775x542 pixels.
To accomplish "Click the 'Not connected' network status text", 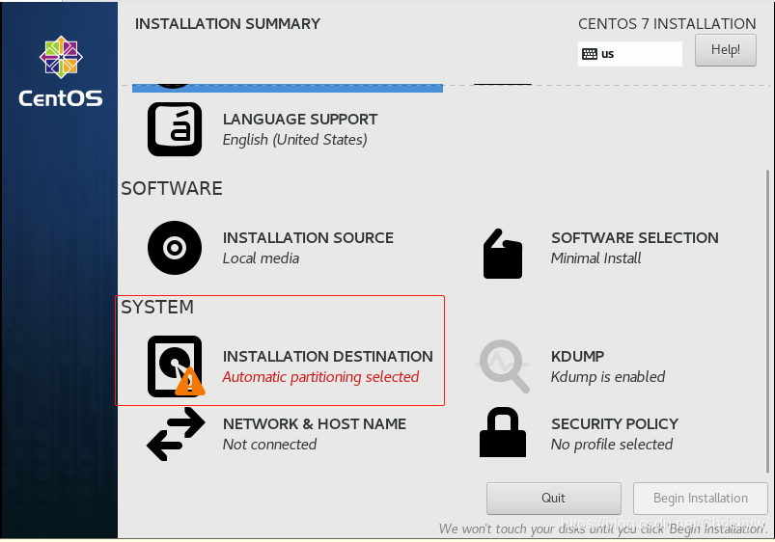I will (x=269, y=445).
